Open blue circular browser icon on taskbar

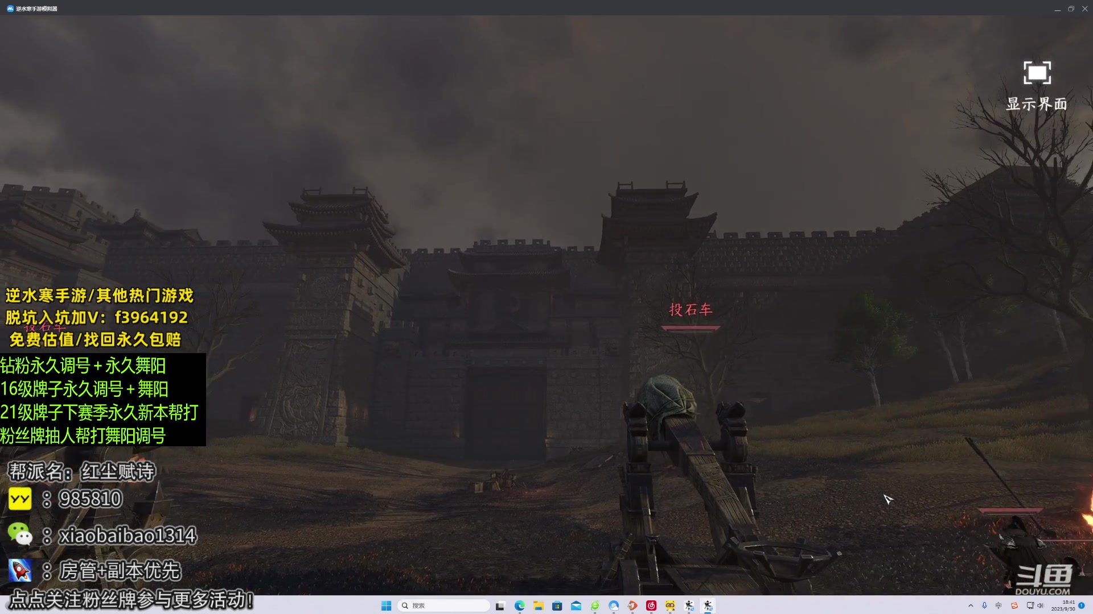point(614,605)
